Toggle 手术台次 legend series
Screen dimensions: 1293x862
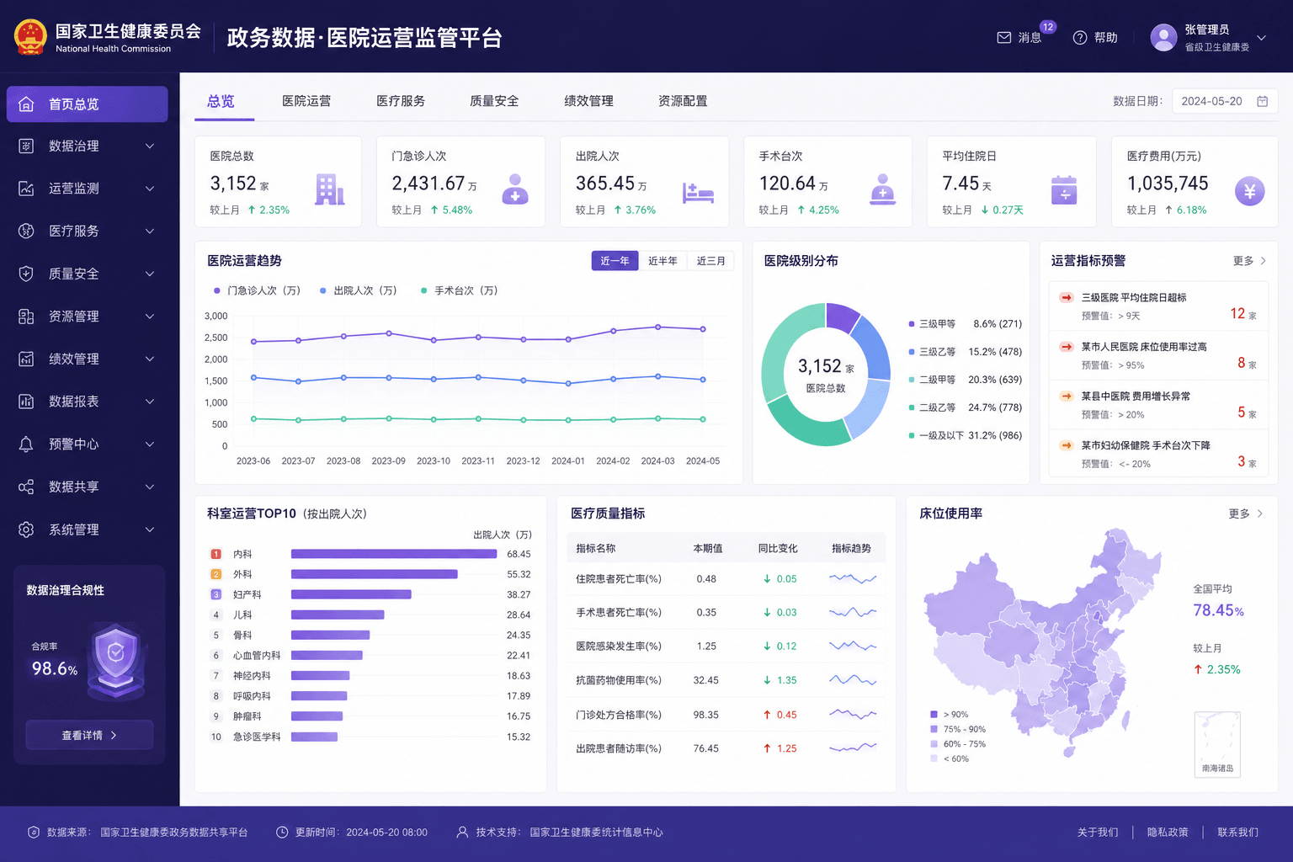459,290
